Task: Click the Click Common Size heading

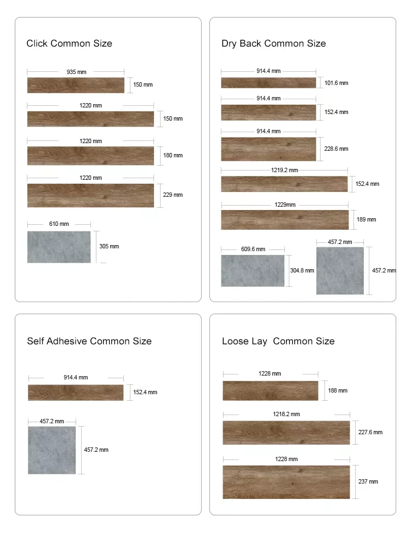Action: (69, 43)
